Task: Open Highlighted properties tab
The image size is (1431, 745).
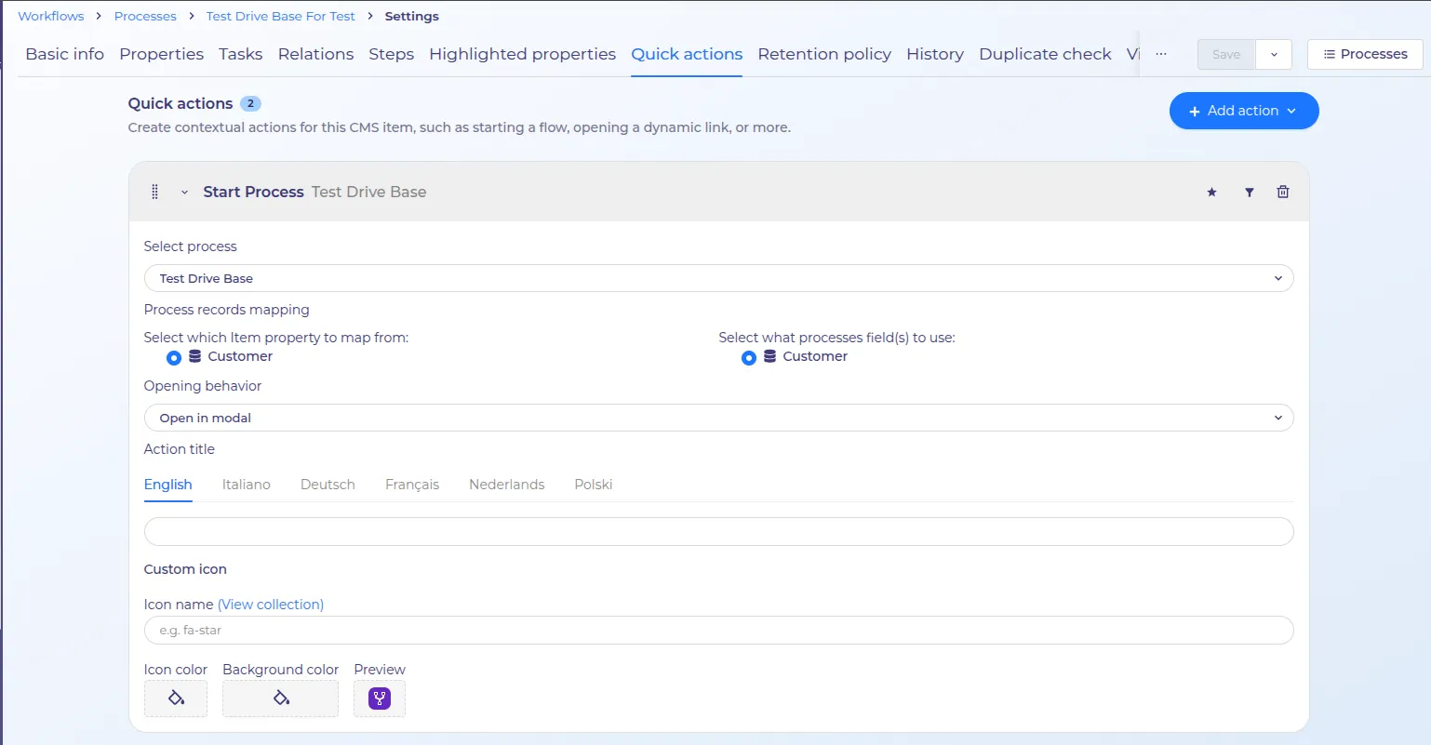Action: click(523, 54)
